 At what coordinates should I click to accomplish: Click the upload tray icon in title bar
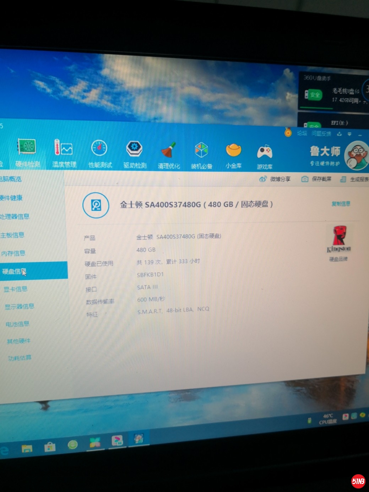coord(339,134)
